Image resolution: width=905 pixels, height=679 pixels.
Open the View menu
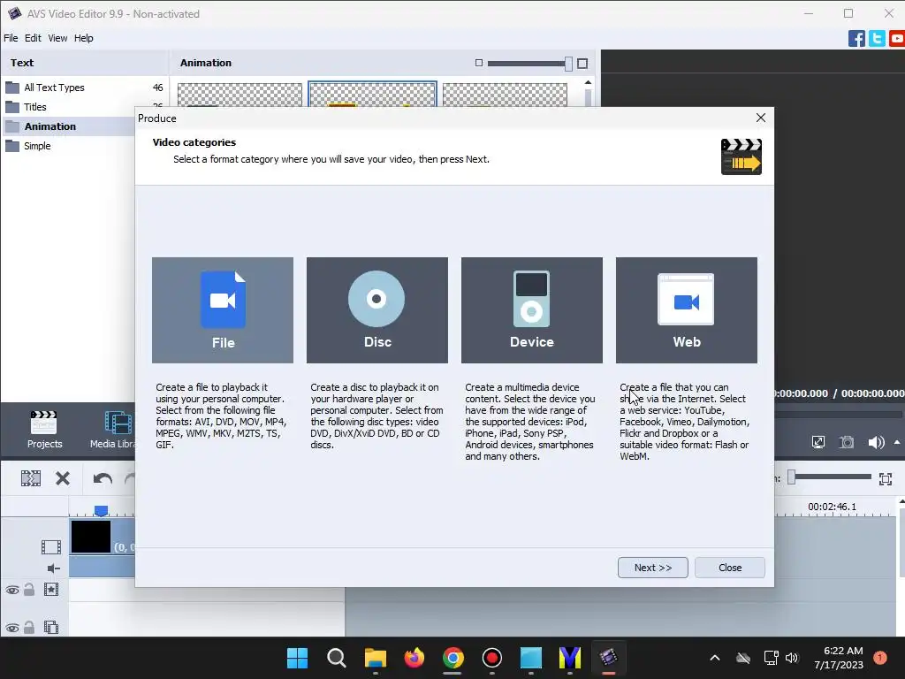tap(57, 38)
